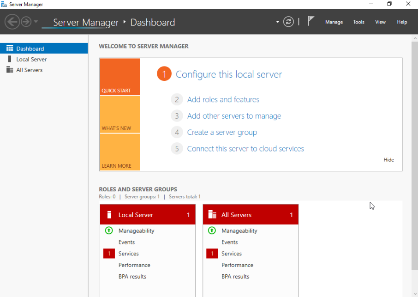
Task: Open Events in All Servers tile
Action: click(229, 242)
